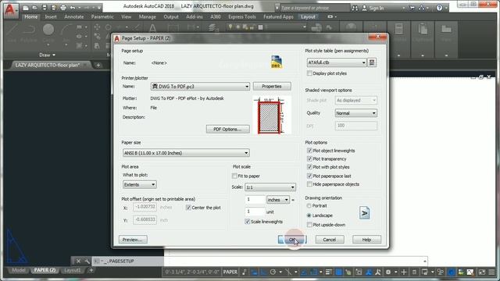This screenshot has height=281, width=500.
Task: Open the plot style table editor icon
Action: pyautogui.click(x=372, y=62)
